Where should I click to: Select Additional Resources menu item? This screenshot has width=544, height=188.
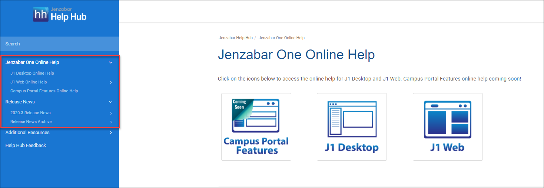[x=27, y=133]
